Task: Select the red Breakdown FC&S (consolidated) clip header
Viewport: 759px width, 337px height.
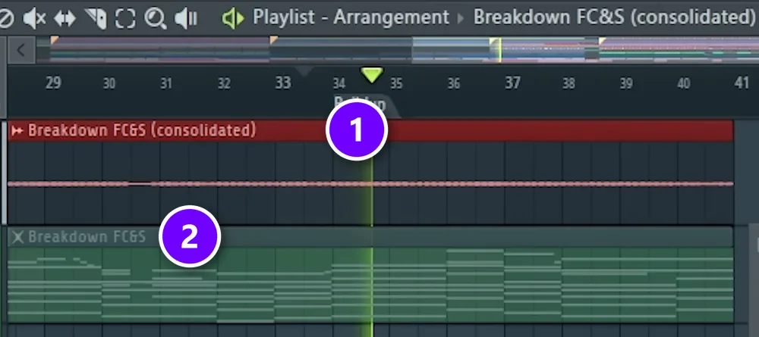Action: 371,131
